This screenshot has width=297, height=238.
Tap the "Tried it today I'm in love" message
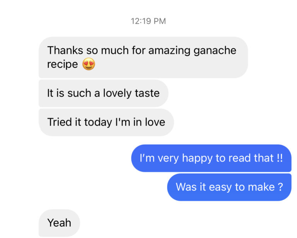pos(106,122)
